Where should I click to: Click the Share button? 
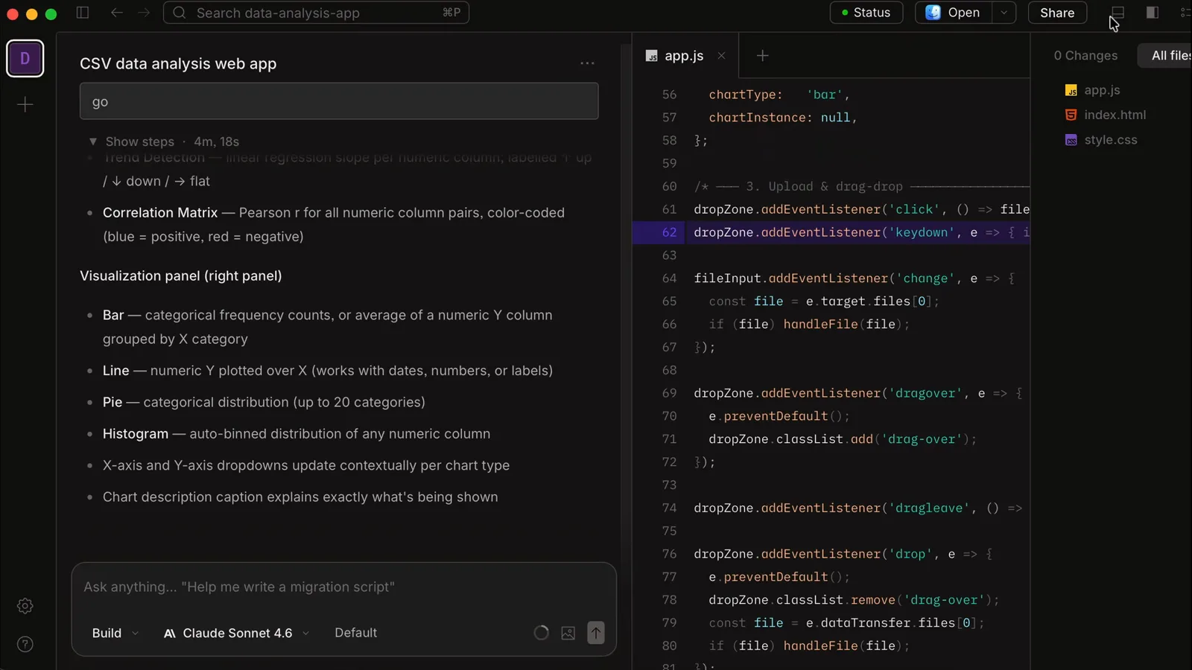click(x=1057, y=13)
